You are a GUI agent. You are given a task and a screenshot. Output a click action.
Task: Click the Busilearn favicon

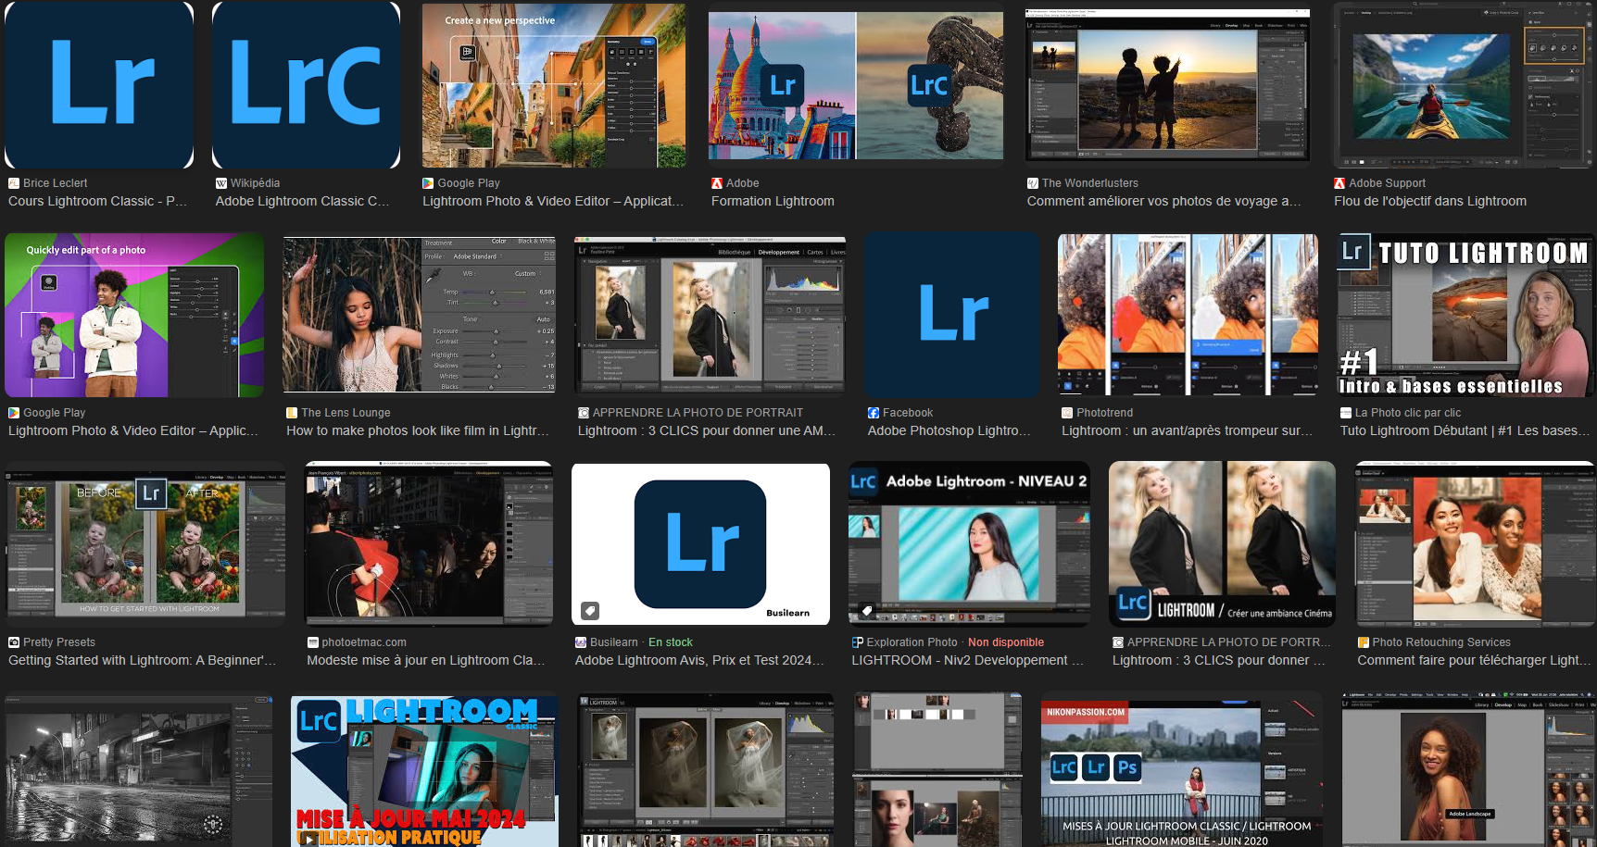point(581,642)
